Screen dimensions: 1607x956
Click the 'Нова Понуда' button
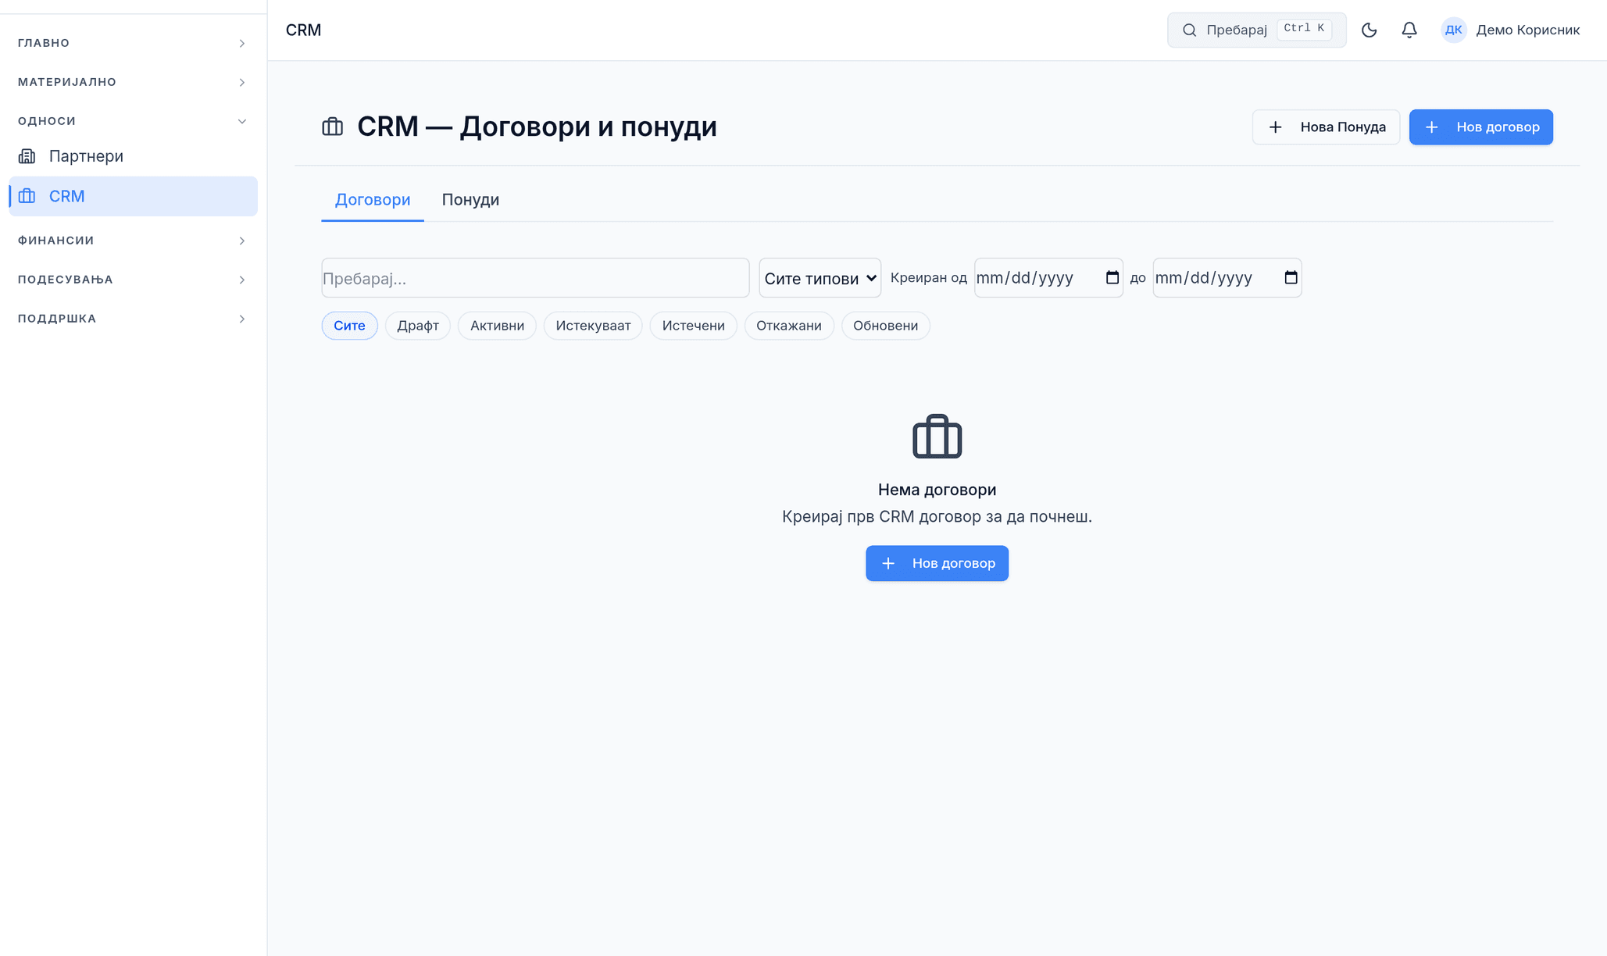coord(1326,127)
